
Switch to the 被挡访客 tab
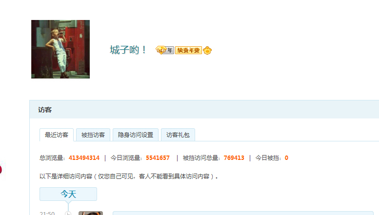pos(93,135)
